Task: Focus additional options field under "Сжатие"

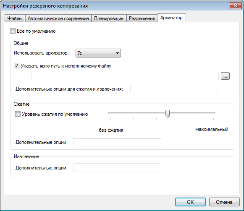Action: pyautogui.click(x=117, y=142)
